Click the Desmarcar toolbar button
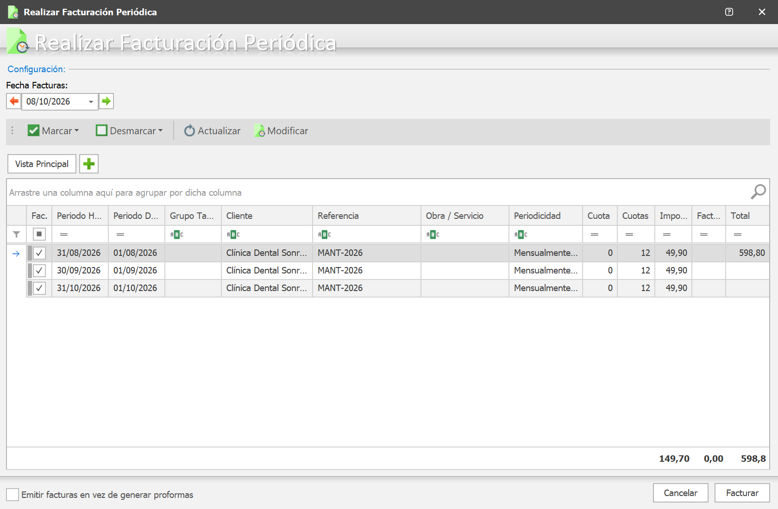This screenshot has height=509, width=778. (130, 131)
